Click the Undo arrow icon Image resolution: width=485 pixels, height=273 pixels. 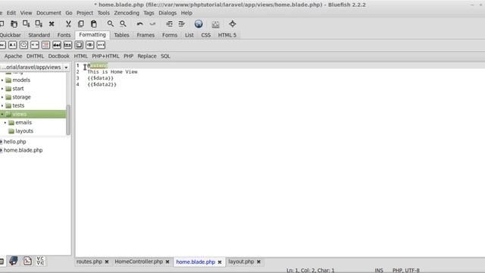(139, 24)
